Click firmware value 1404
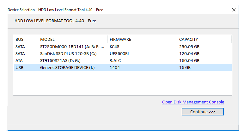The image size is (244, 136). 115,67
